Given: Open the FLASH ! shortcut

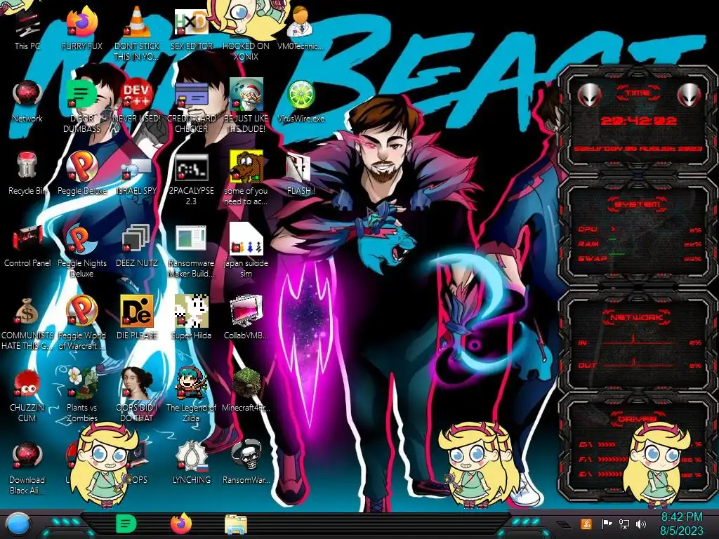Looking at the screenshot, I should (x=301, y=174).
